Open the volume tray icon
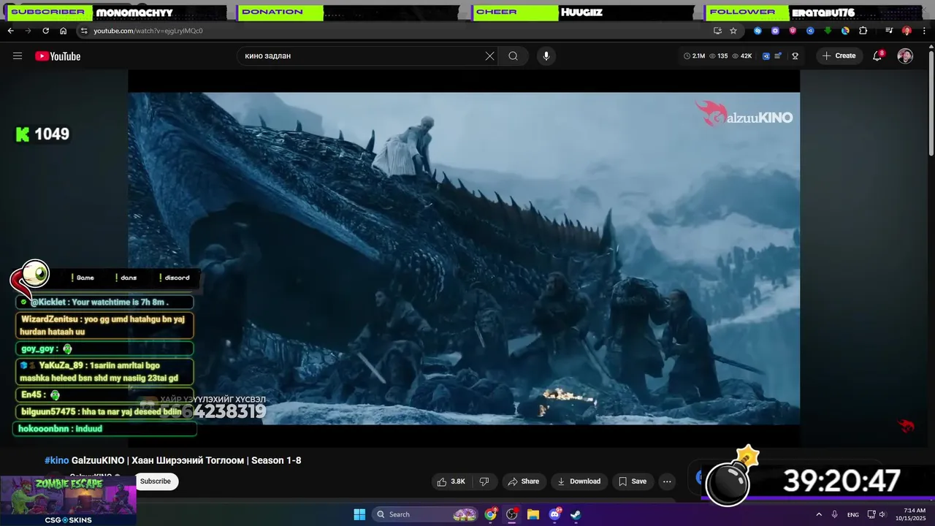 point(882,514)
